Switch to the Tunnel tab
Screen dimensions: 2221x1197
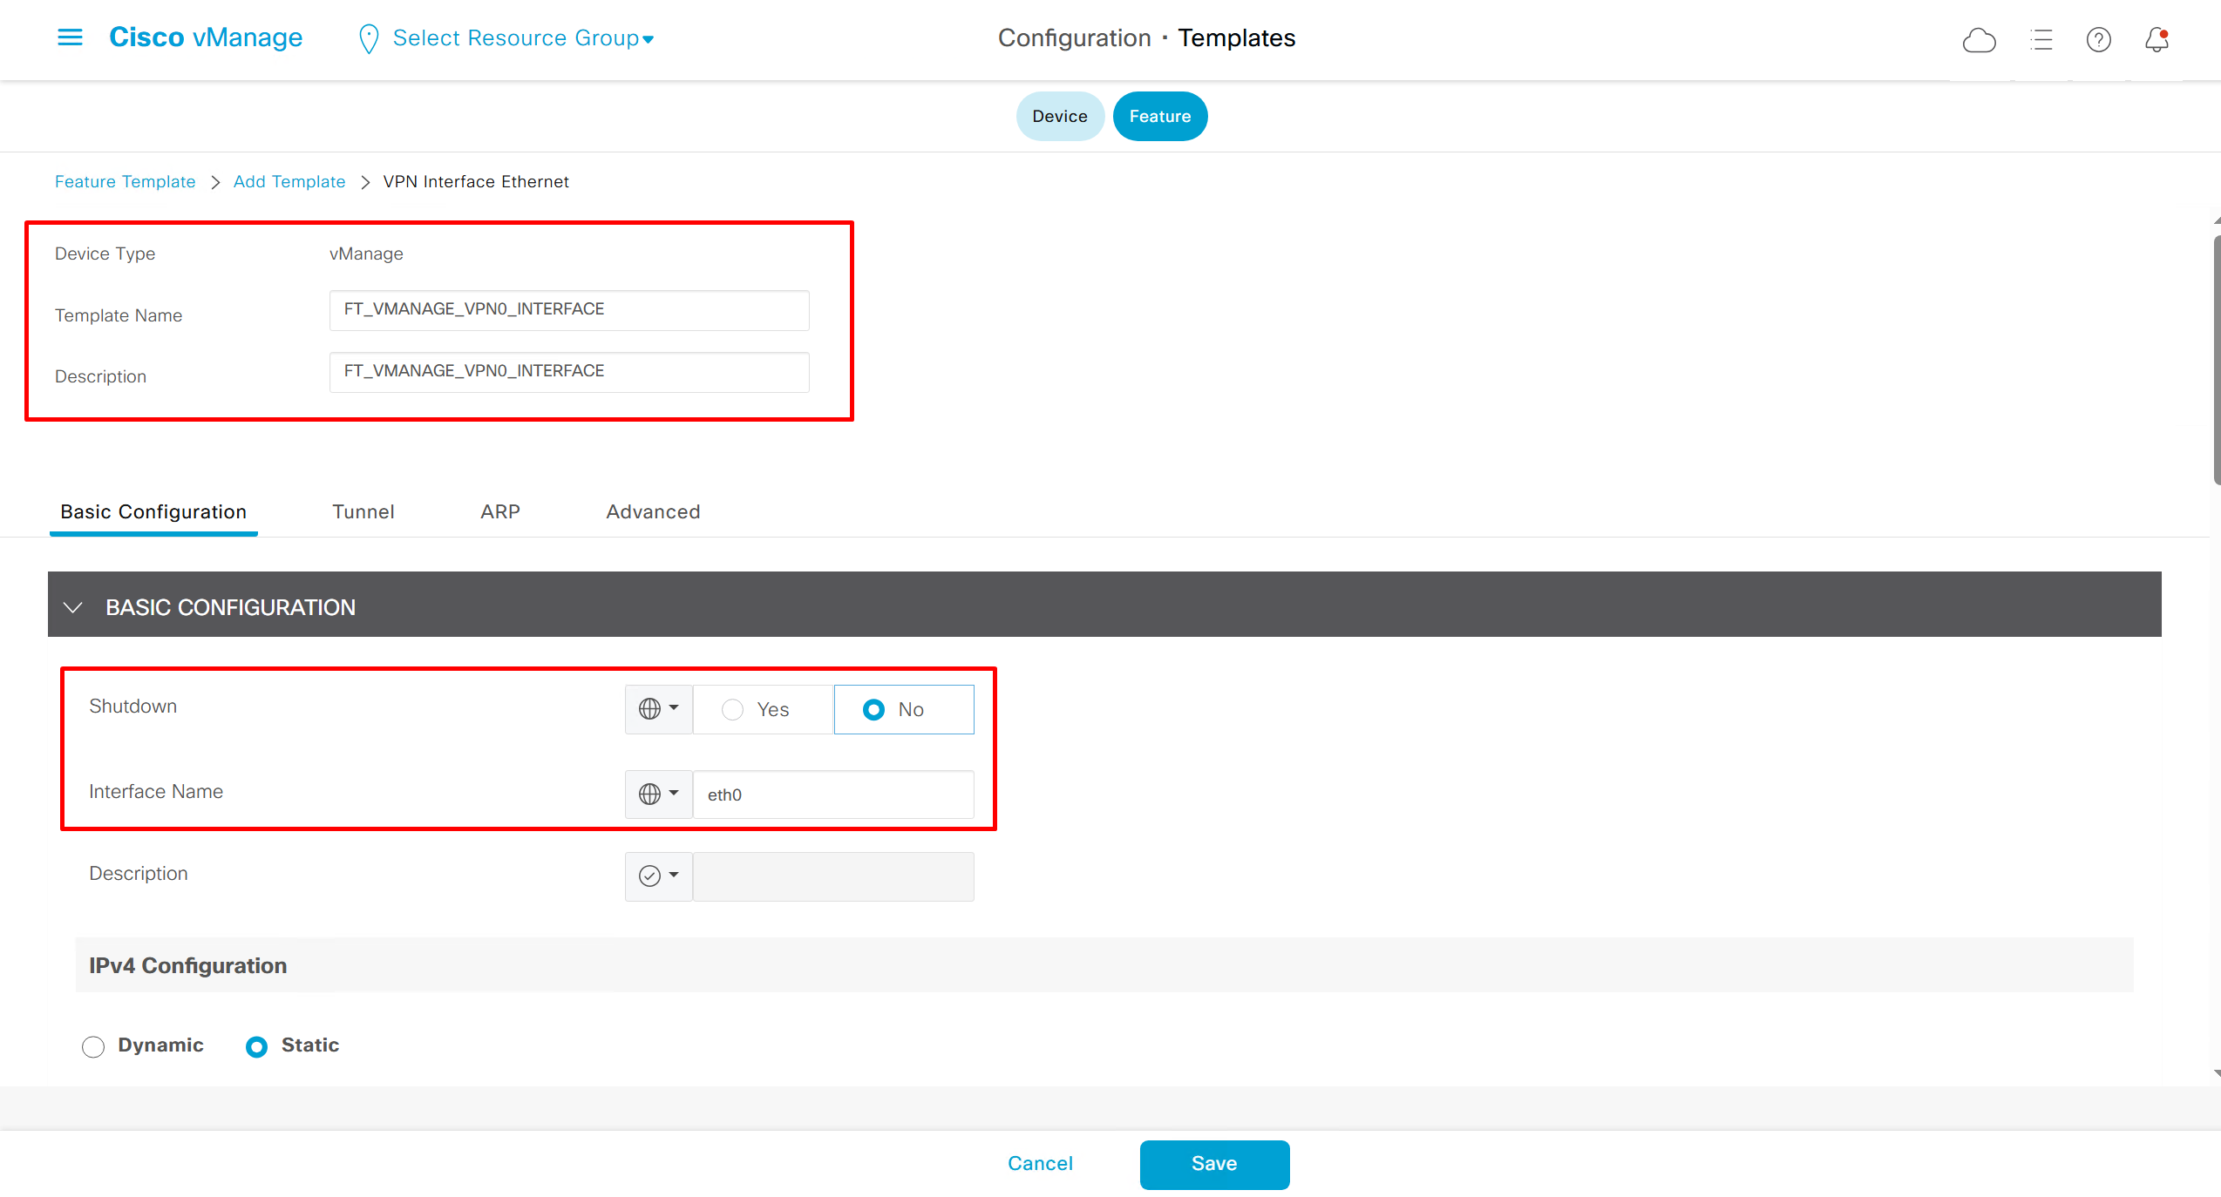[363, 511]
